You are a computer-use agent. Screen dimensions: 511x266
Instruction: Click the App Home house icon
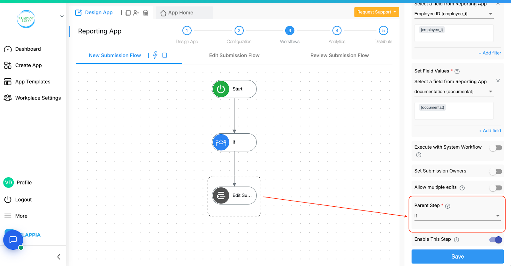(x=163, y=13)
